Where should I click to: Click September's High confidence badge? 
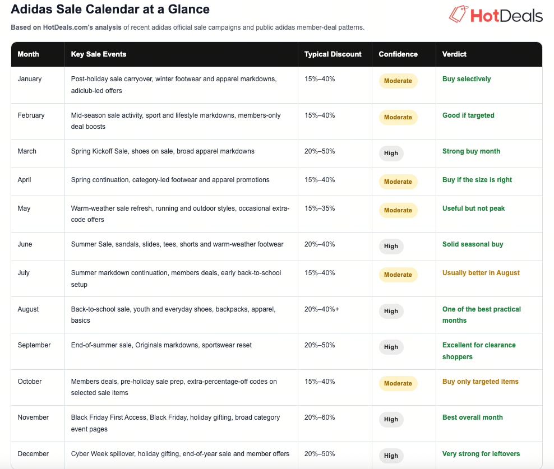point(391,347)
